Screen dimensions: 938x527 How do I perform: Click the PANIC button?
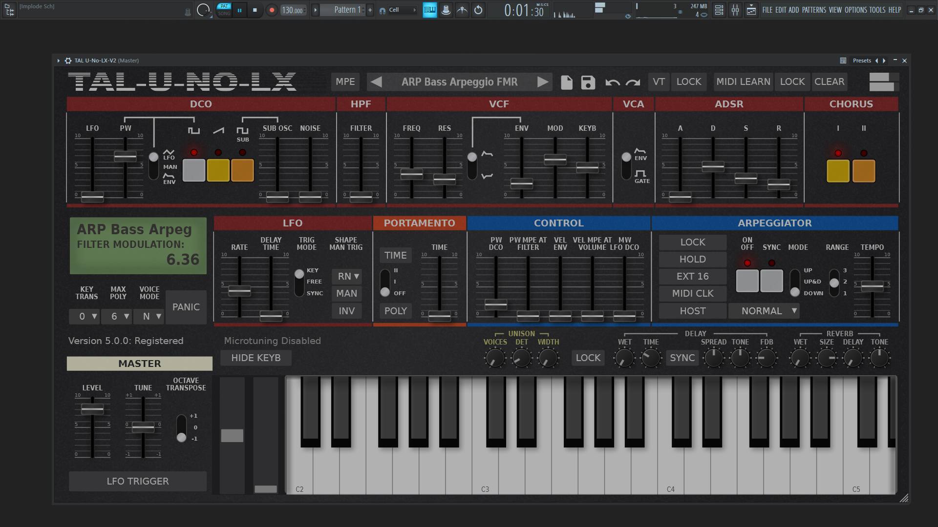pos(186,307)
